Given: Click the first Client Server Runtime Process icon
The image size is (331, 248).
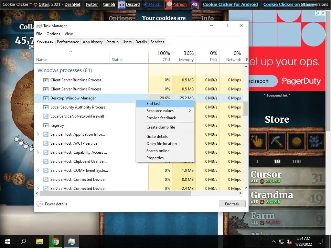Looking at the screenshot, I should coord(46,80).
